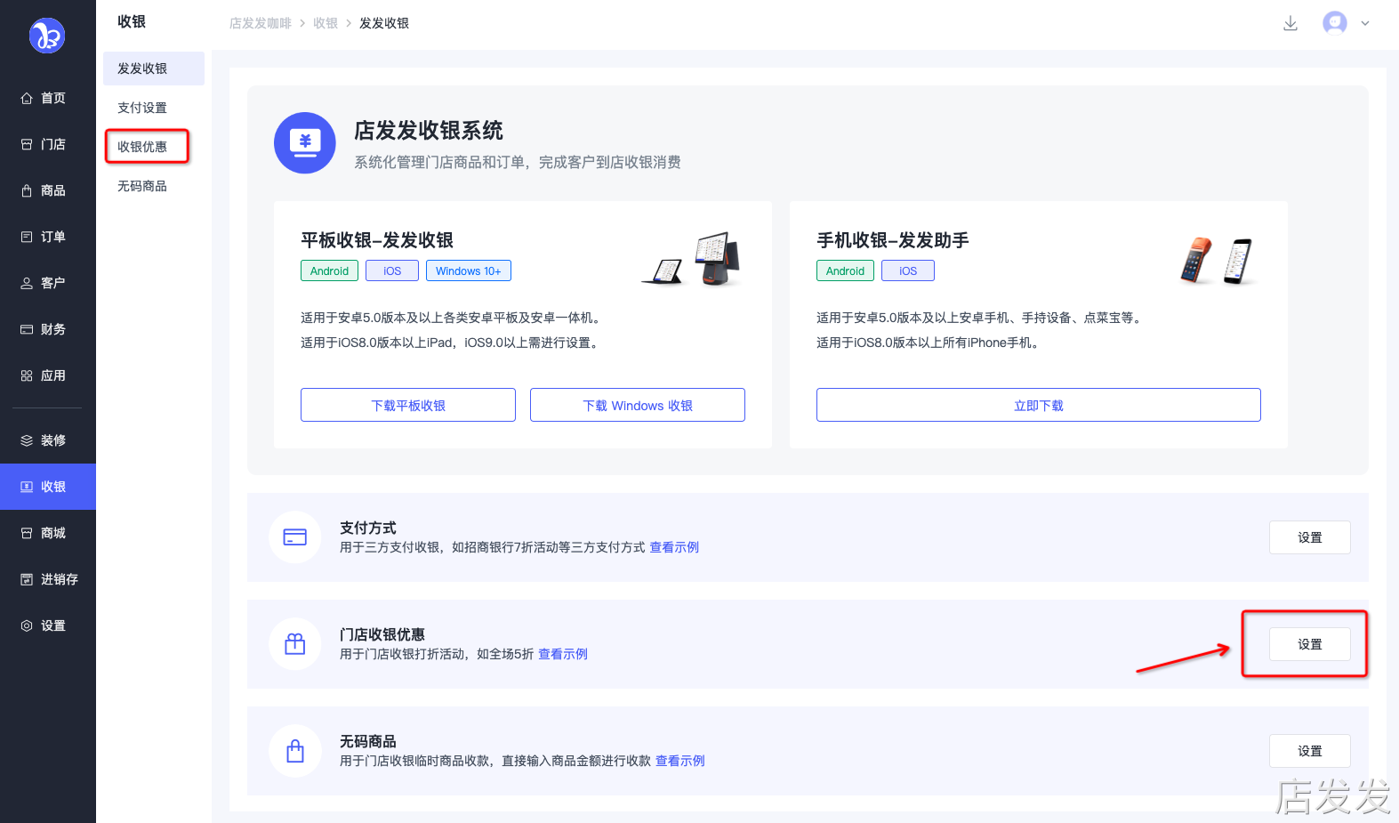Image resolution: width=1399 pixels, height=823 pixels.
Task: Click the blue app logo in sidebar
Action: (x=47, y=36)
